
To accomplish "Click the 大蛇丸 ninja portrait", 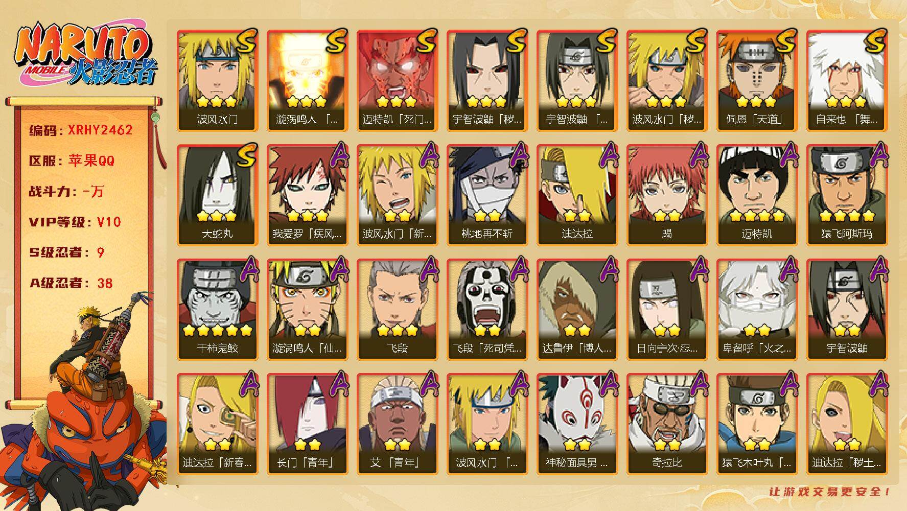I will 217,195.
